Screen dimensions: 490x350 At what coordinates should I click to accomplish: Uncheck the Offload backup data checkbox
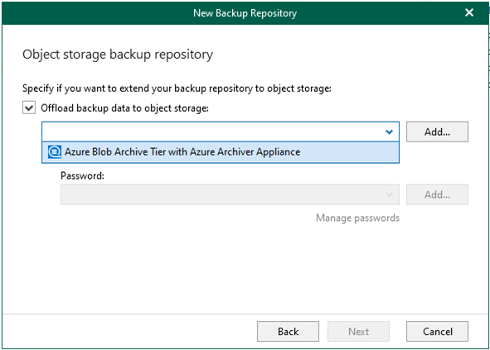click(x=29, y=108)
